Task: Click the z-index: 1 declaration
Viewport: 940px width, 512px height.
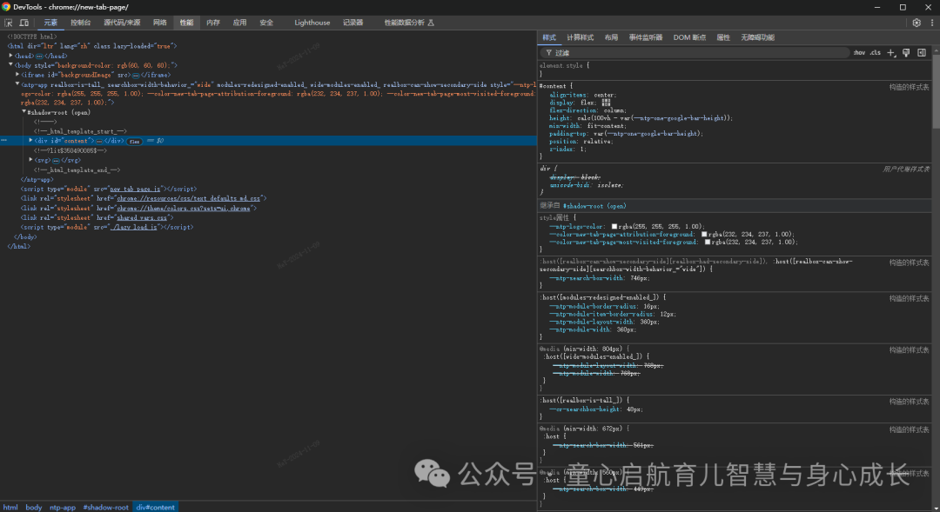Action: [567, 150]
